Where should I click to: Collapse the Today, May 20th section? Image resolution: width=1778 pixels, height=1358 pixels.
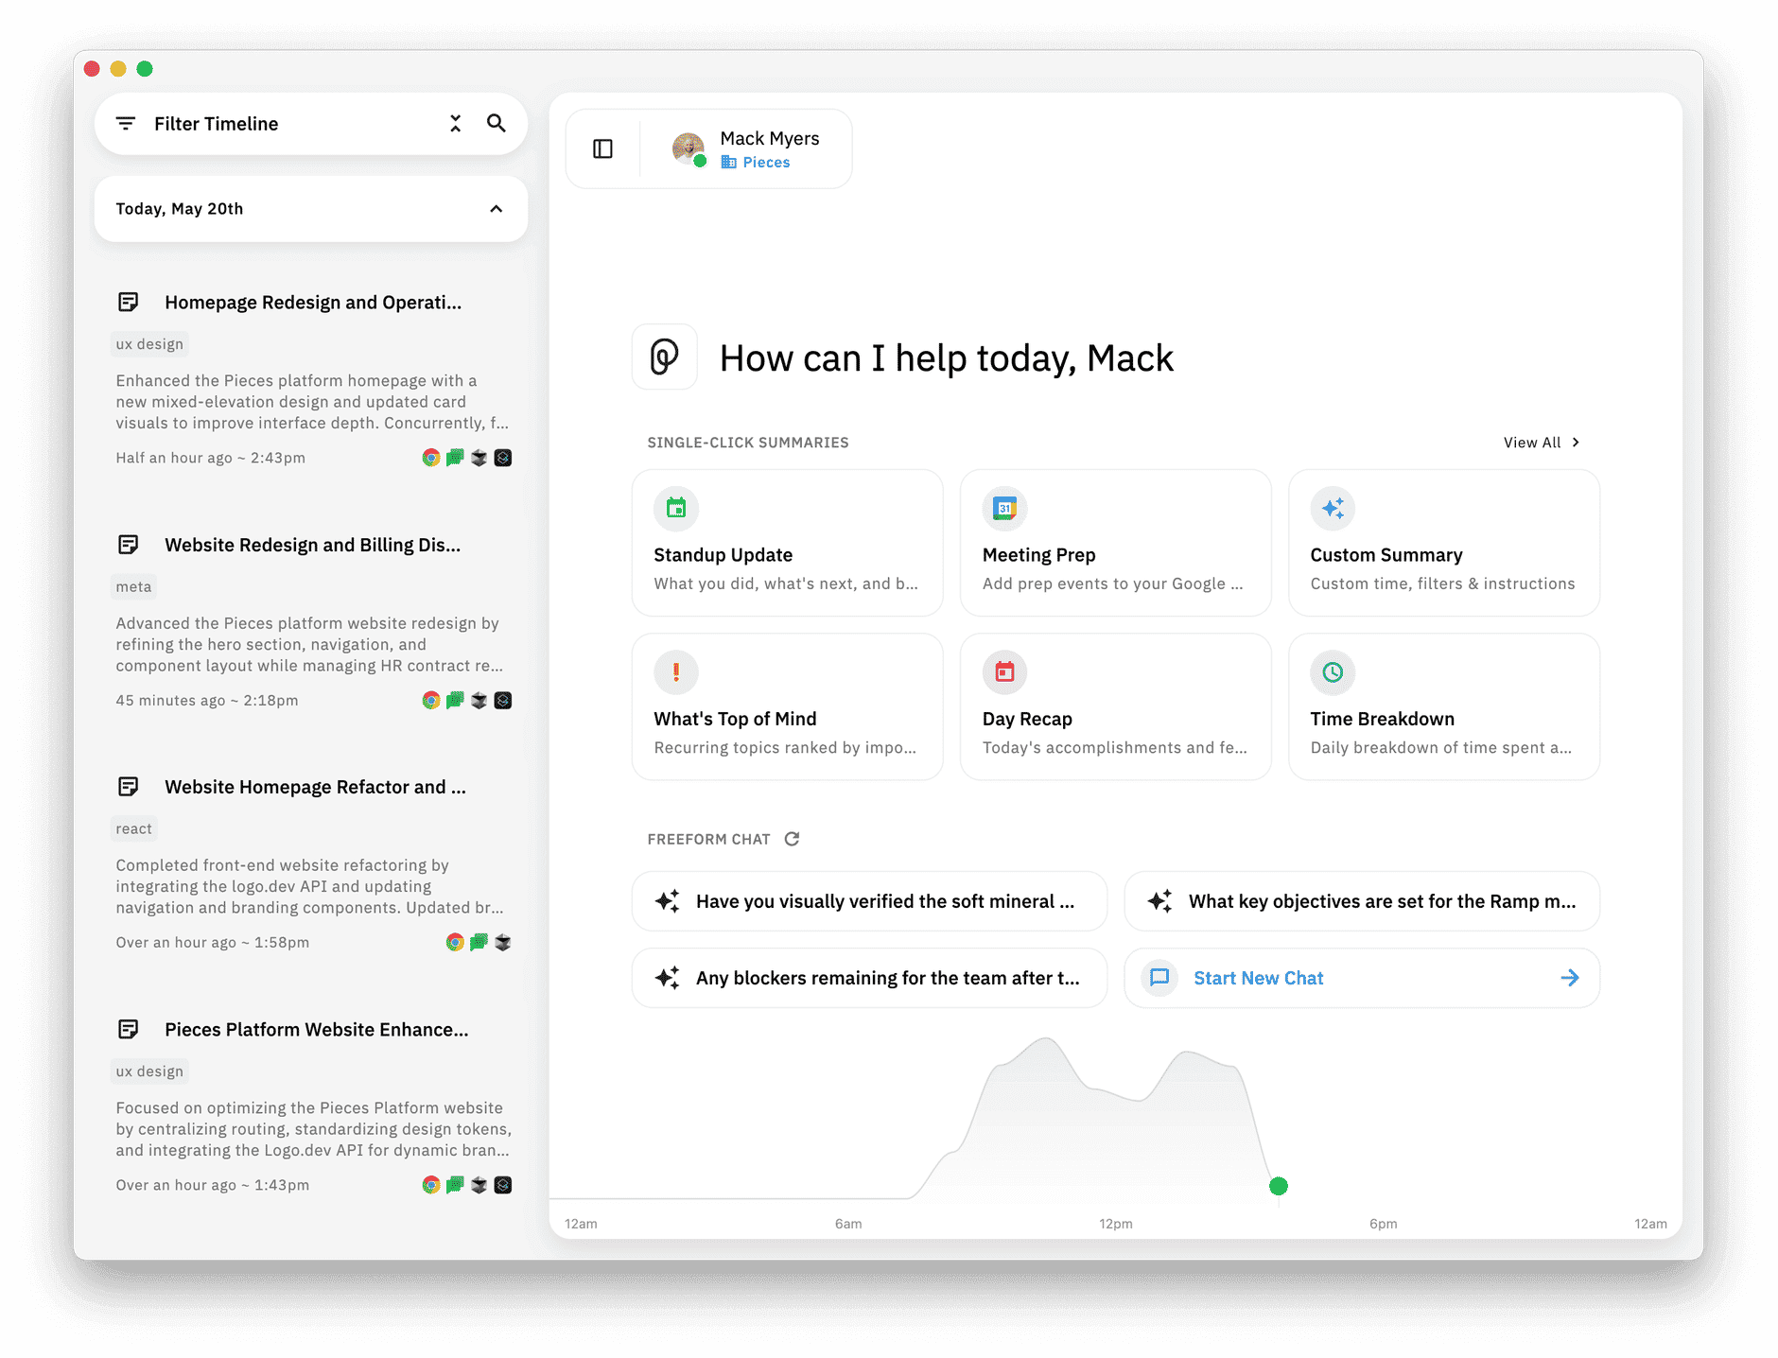(497, 209)
